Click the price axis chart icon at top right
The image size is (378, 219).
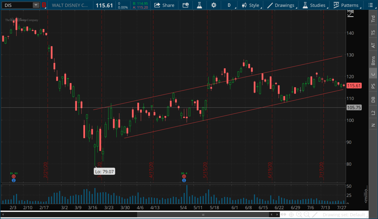coord(350,13)
